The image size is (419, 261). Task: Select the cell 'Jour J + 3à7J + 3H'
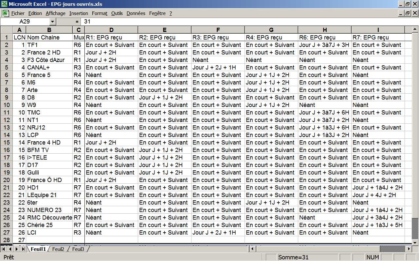coord(325,45)
